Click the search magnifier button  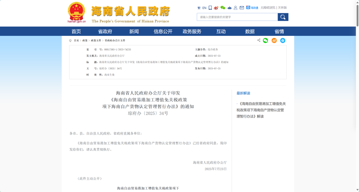[283, 17]
